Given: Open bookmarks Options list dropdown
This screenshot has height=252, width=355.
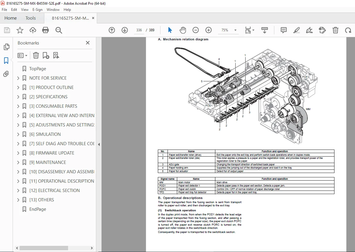Looking at the screenshot, I should click(22, 55).
